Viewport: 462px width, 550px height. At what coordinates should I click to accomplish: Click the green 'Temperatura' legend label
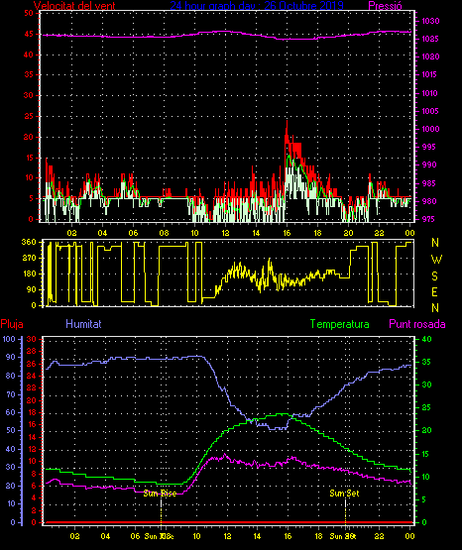click(x=340, y=324)
